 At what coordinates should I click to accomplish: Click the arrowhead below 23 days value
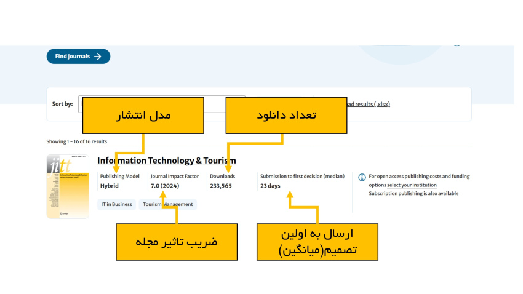tap(291, 196)
